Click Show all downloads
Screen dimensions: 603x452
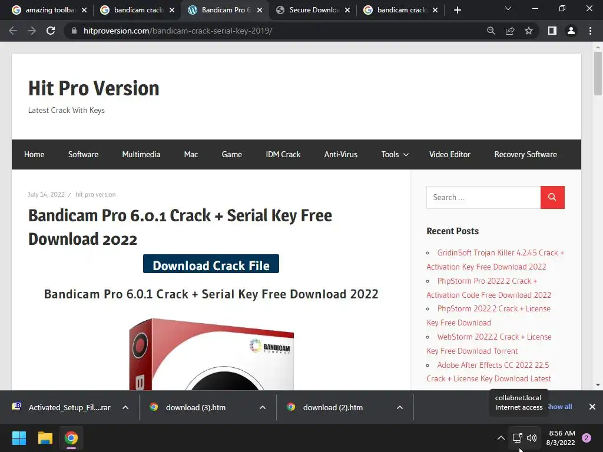point(559,407)
